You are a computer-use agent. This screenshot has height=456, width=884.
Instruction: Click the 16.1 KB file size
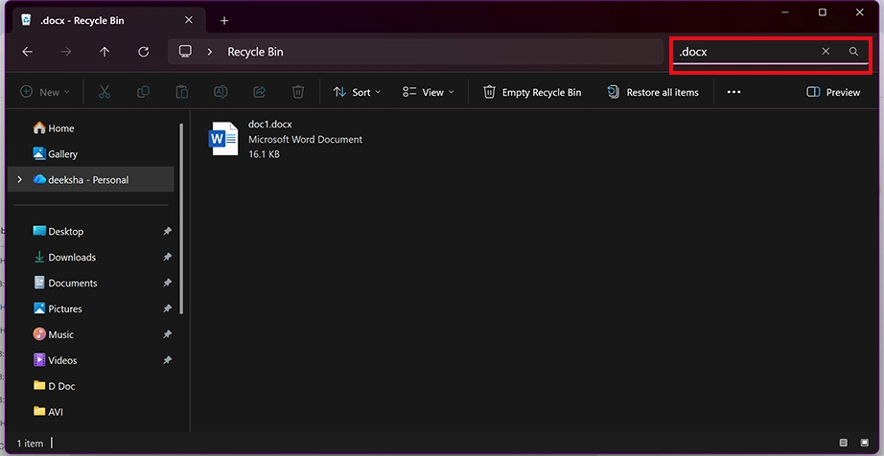click(x=264, y=153)
